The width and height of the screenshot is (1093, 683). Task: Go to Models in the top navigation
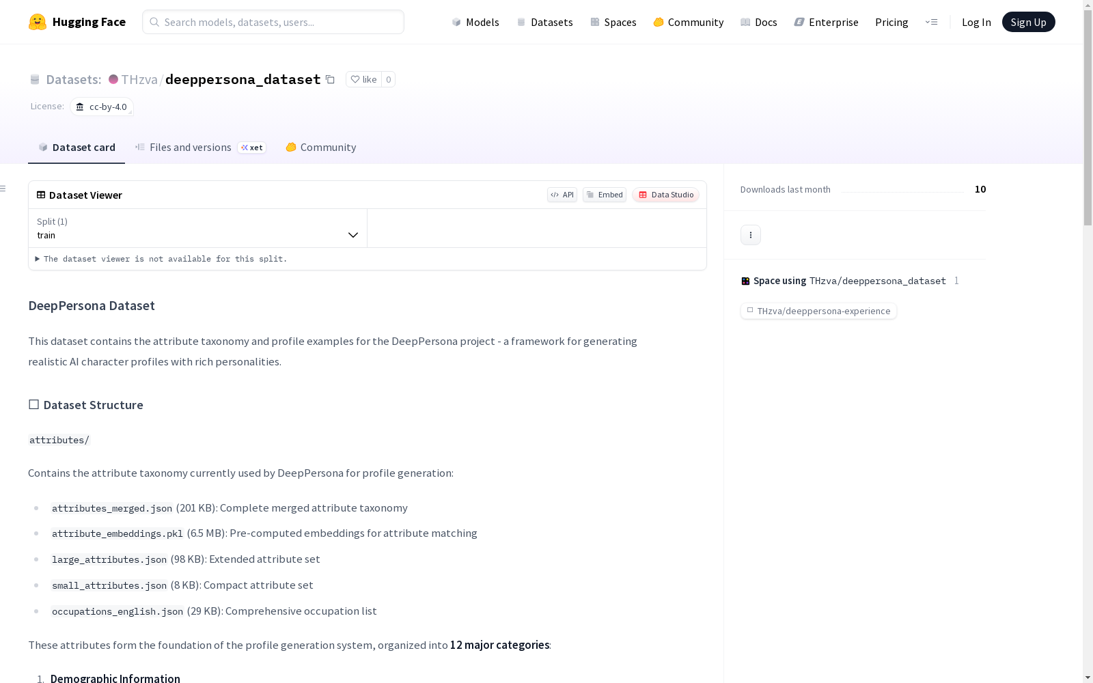pos(475,22)
